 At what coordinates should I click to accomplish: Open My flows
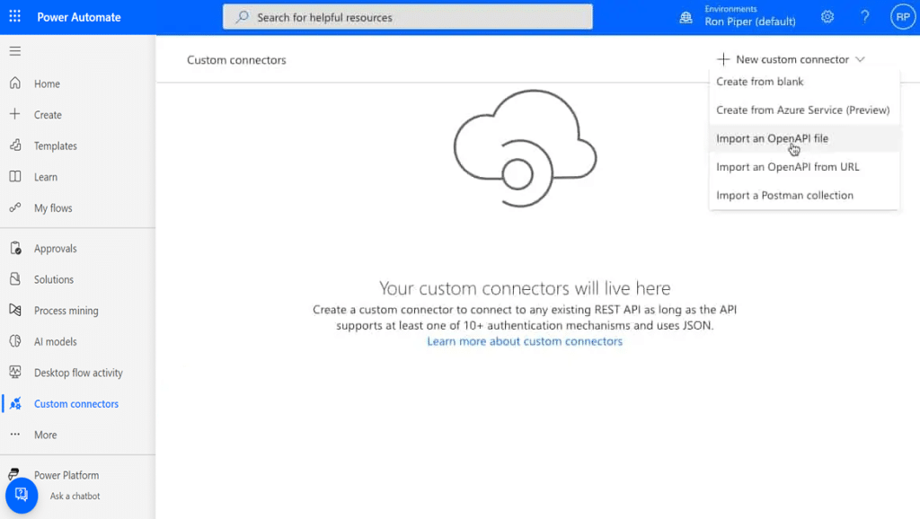click(55, 207)
